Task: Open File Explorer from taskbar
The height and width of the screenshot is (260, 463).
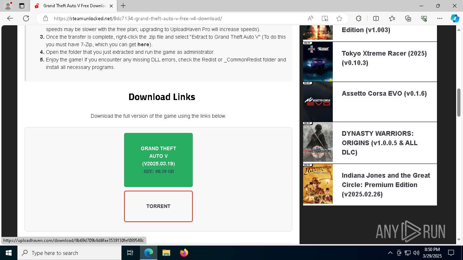Action: point(166,253)
